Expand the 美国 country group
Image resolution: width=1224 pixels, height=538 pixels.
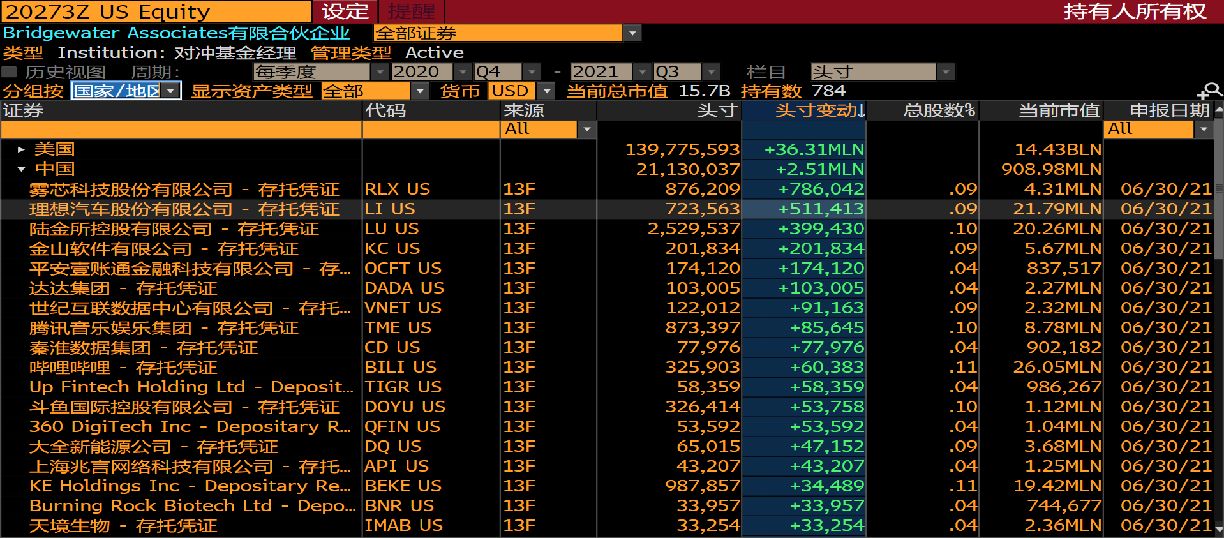(x=21, y=149)
